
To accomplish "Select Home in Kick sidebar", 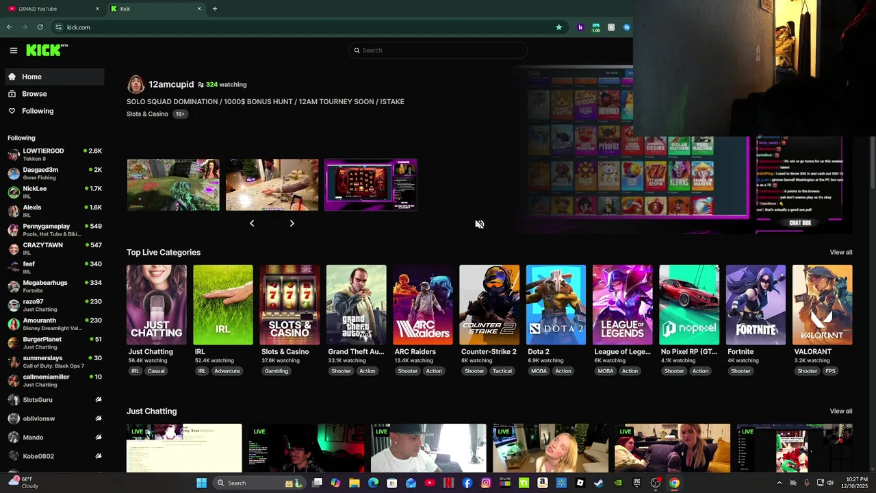I will pos(55,77).
